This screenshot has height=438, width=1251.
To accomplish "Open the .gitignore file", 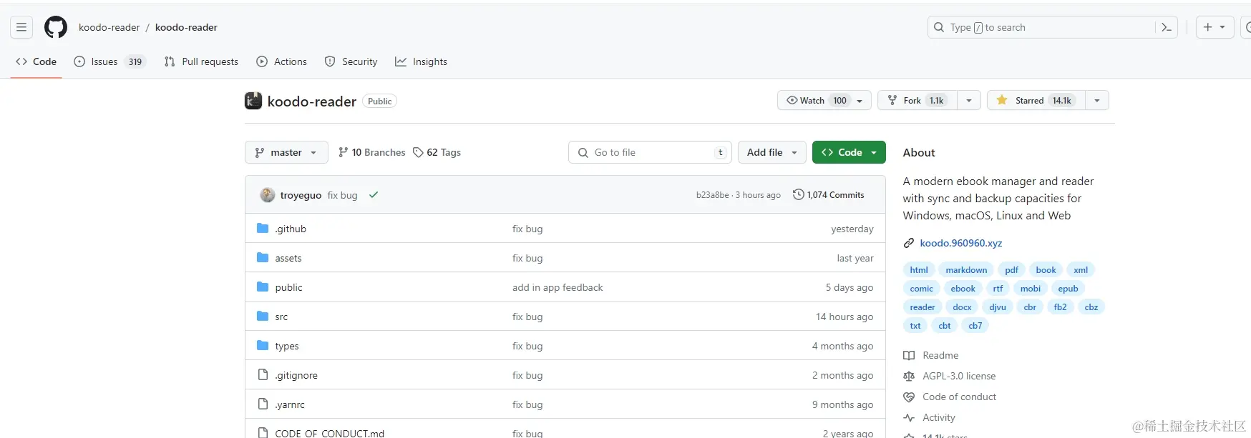I will (x=296, y=375).
